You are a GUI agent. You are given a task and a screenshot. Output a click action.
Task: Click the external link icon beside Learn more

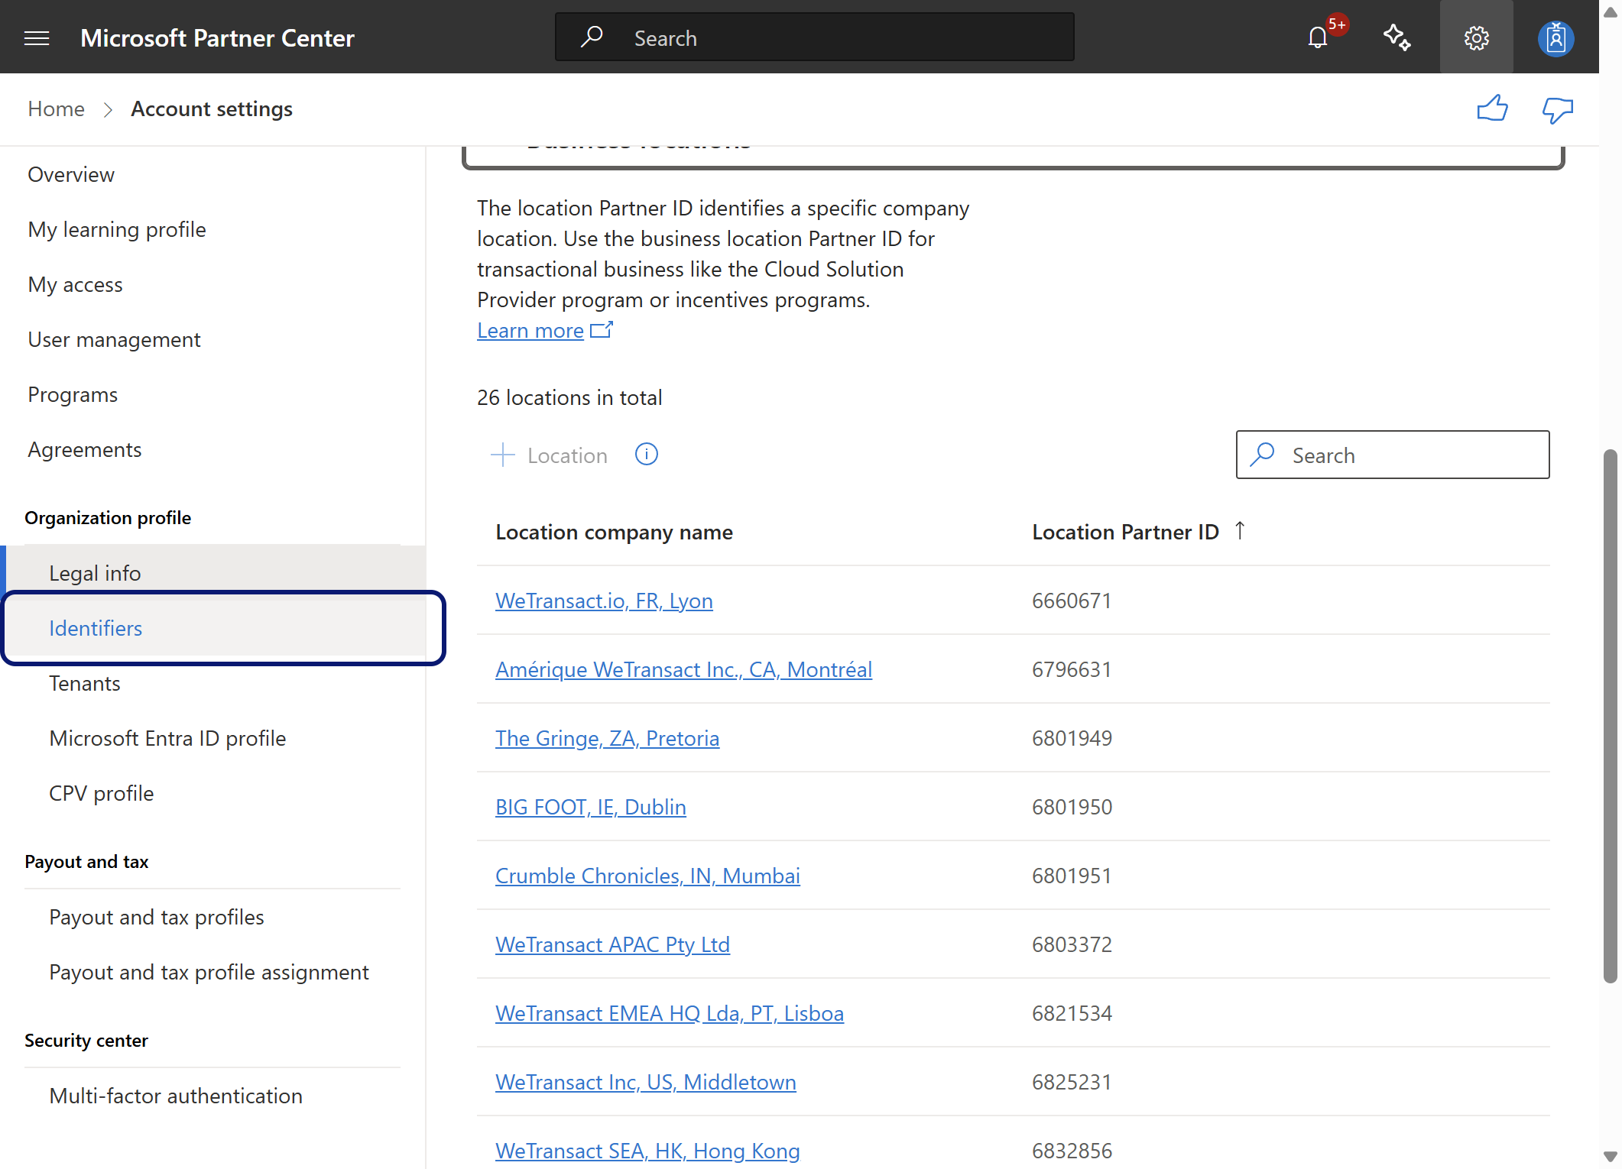(602, 330)
